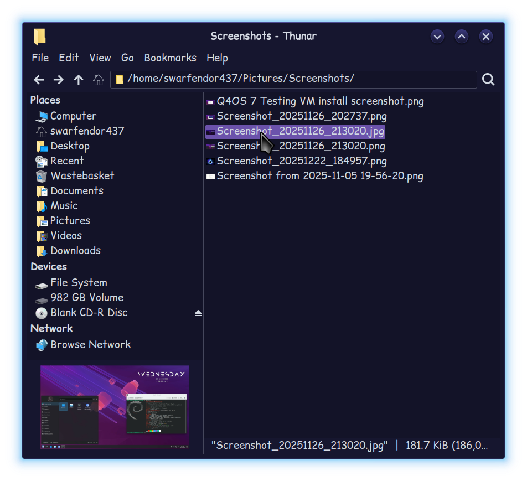This screenshot has width=527, height=481.
Task: Go back to previous folder
Action: [39, 80]
